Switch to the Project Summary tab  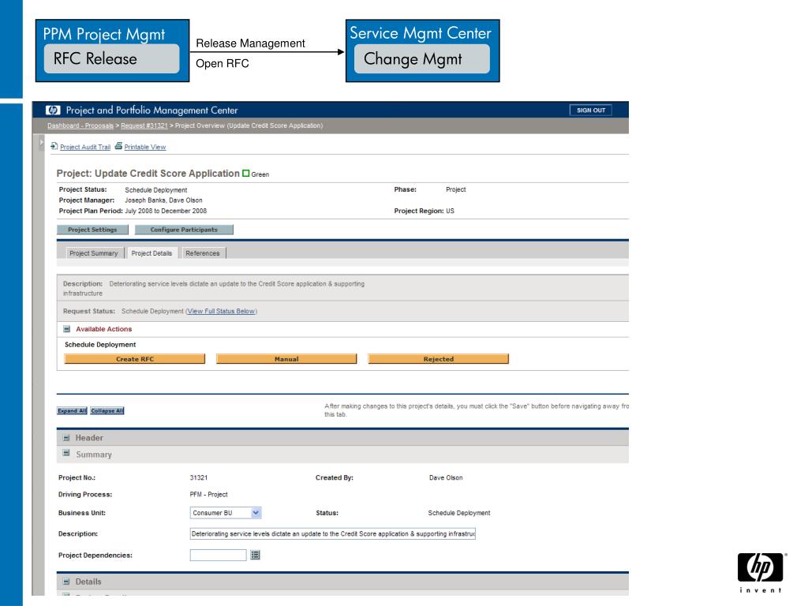[x=94, y=253]
